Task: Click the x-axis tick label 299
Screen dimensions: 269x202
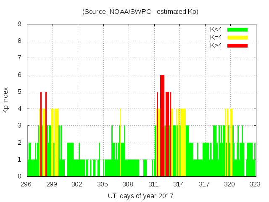Action: 52,184
